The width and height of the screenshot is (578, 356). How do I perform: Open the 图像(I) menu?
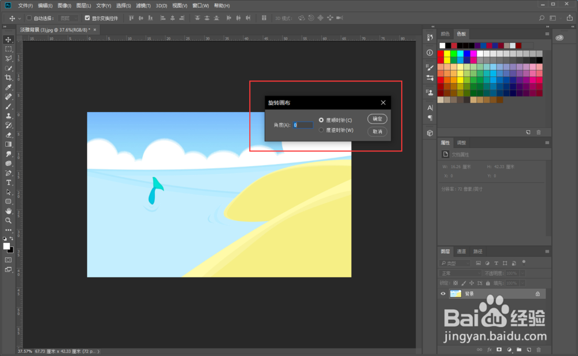64,6
